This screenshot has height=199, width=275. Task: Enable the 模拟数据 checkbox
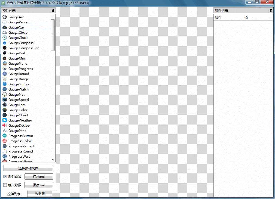(5, 185)
